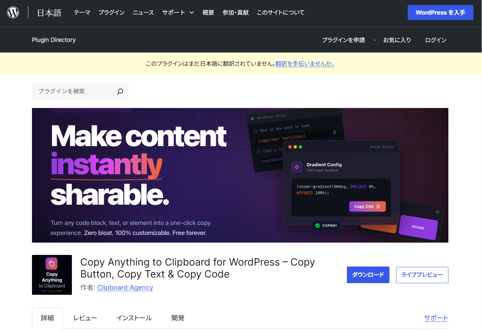This screenshot has width=482, height=333.
Task: Switch to the 開発 tab
Action: pos(178,318)
